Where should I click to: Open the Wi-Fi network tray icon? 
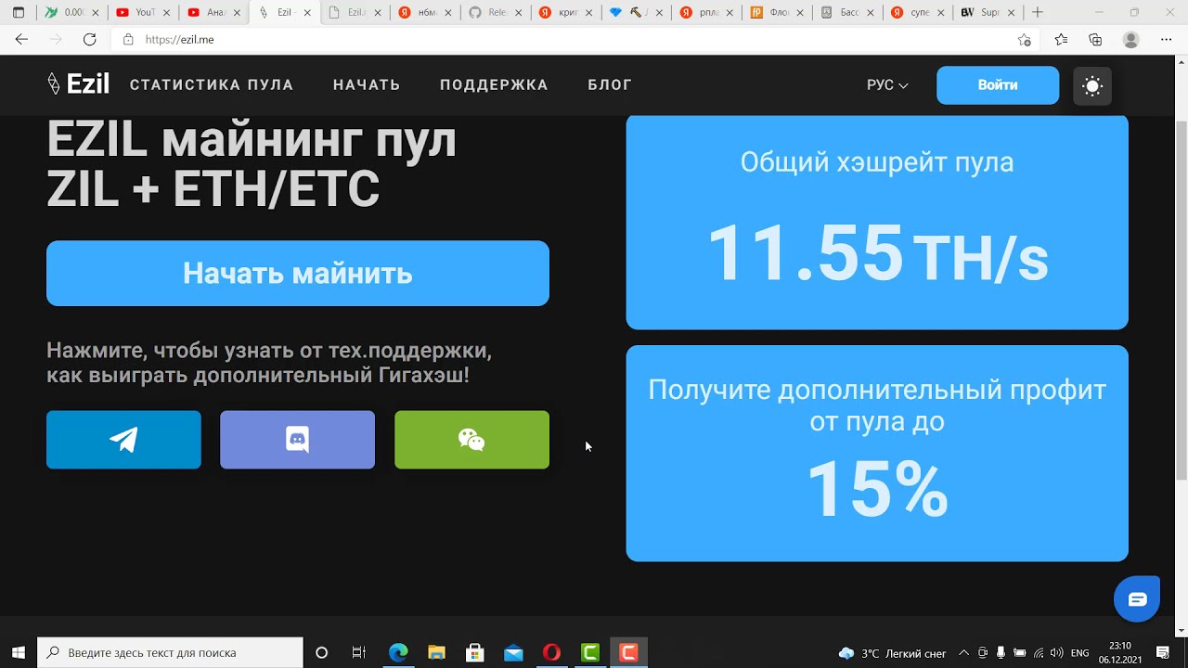pyautogui.click(x=1039, y=653)
